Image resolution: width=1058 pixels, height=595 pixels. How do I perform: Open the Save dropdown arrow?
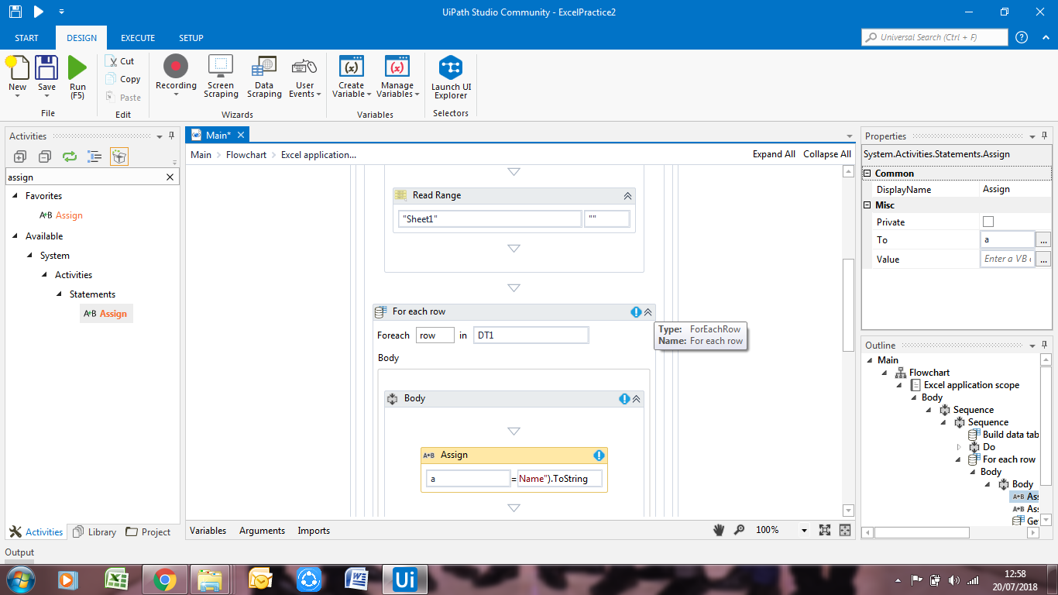click(46, 96)
